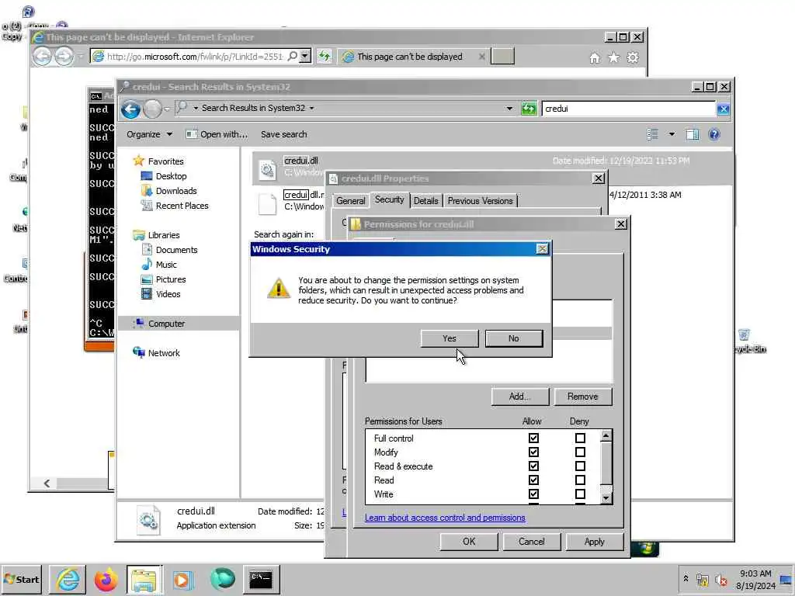795x596 pixels.
Task: Launch Firefox from the taskbar
Action: [x=106, y=579]
